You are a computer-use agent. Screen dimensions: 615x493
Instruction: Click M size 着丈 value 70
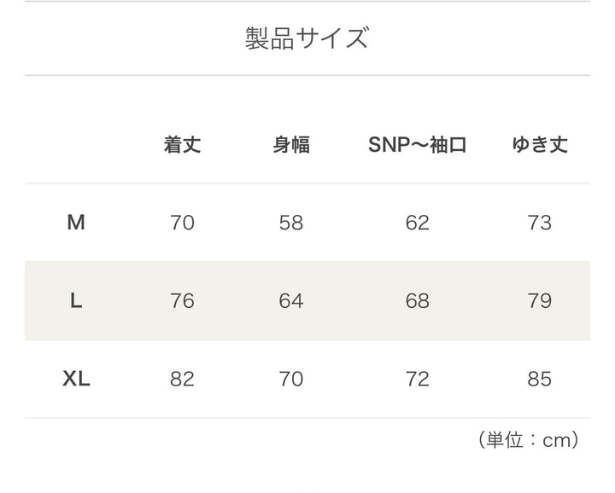[x=182, y=223]
